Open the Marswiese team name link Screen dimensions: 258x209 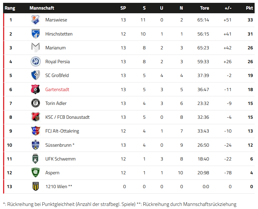56,20
